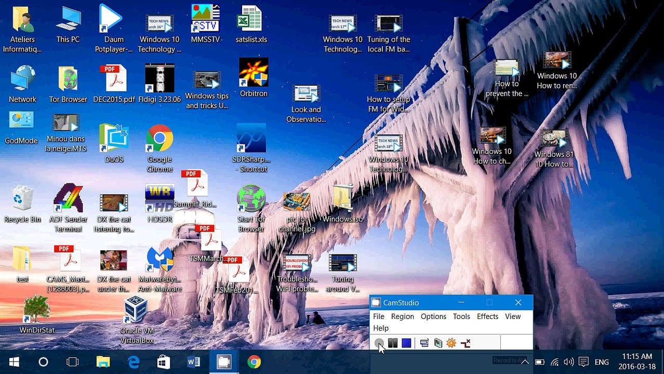Open the CamStudio File menu

pos(379,316)
